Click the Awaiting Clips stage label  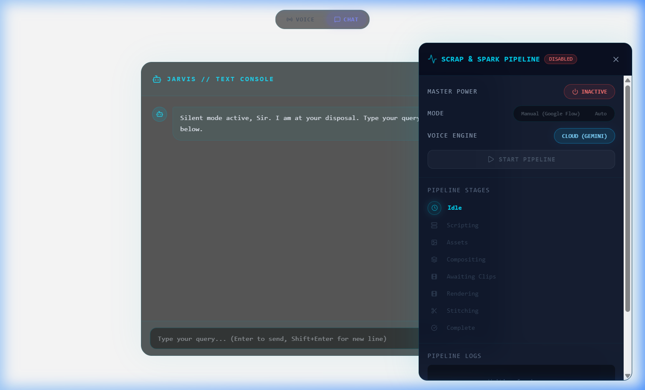click(x=471, y=276)
